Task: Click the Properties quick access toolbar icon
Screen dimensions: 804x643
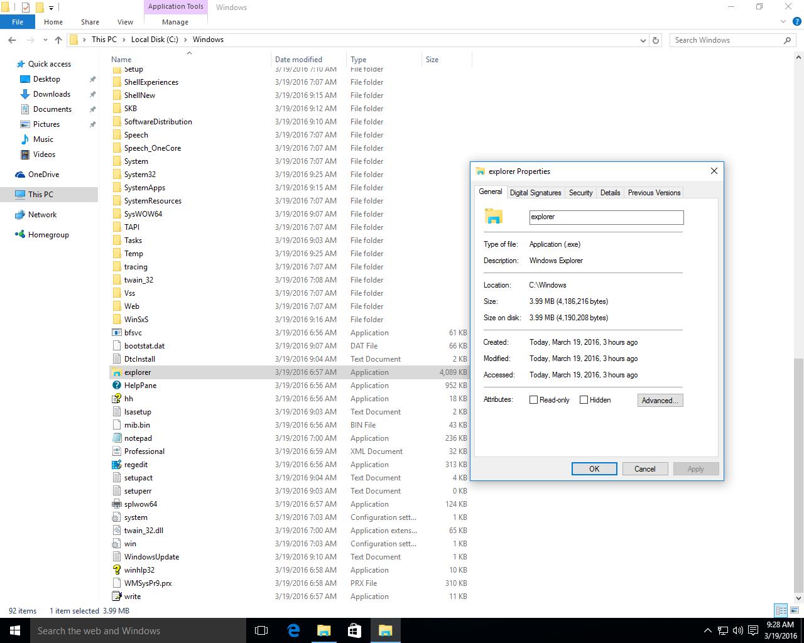Action: [25, 8]
